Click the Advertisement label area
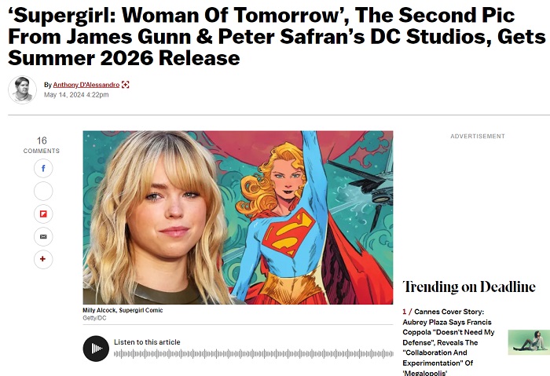The width and height of the screenshot is (550, 376). point(478,136)
